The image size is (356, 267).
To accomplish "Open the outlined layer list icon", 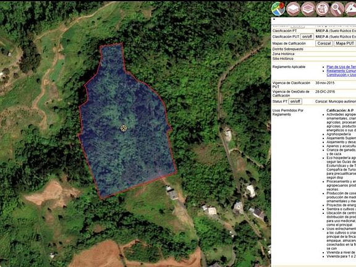I will (x=308, y=9).
